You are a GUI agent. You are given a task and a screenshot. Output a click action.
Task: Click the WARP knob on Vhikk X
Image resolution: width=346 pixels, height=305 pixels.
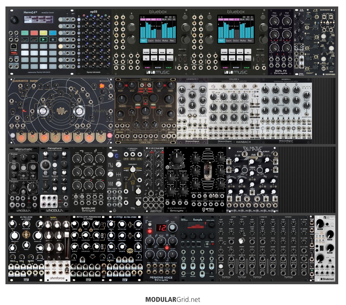coord(120,85)
